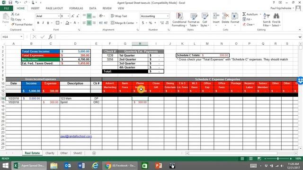Viewport: 303px width, 170px height.
Task: Open the font name dropdown Arial
Action: click(59, 16)
